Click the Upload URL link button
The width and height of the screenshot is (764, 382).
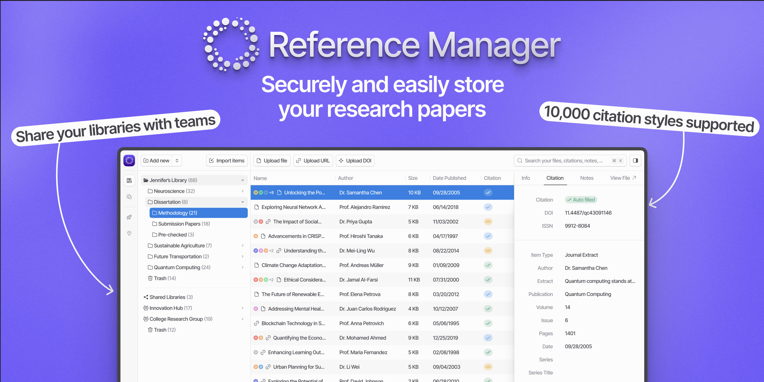tap(313, 161)
